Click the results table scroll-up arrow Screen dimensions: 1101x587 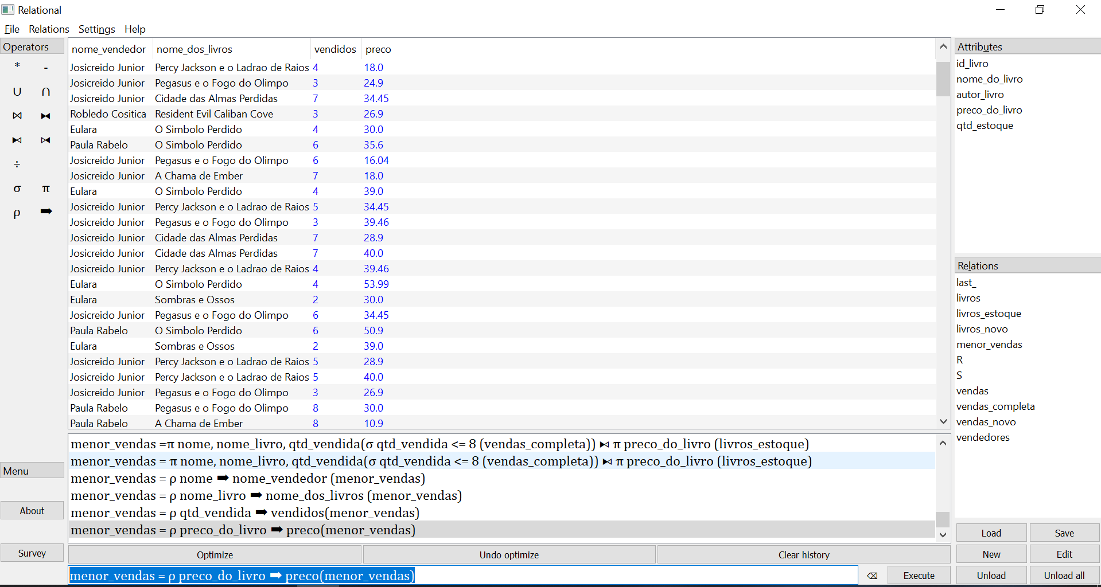(943, 46)
